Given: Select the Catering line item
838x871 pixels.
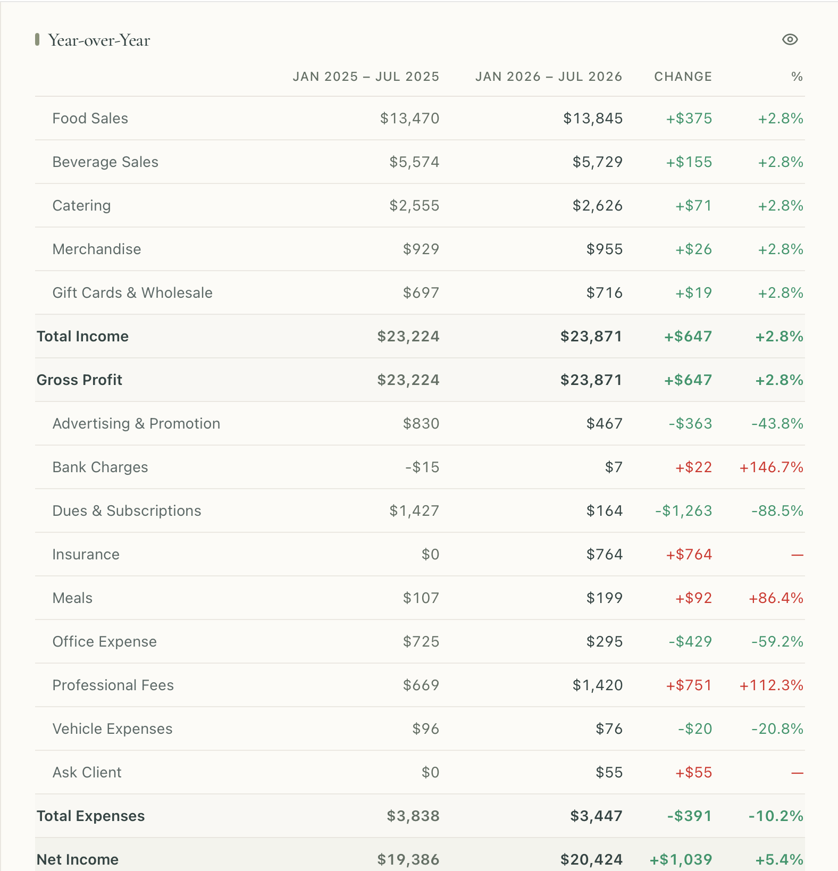Looking at the screenshot, I should point(420,205).
